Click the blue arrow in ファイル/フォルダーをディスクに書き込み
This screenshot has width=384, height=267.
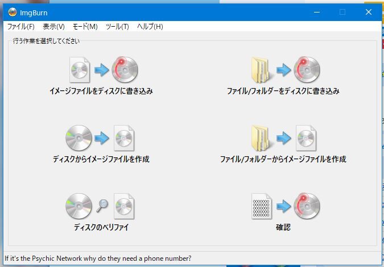click(x=284, y=70)
